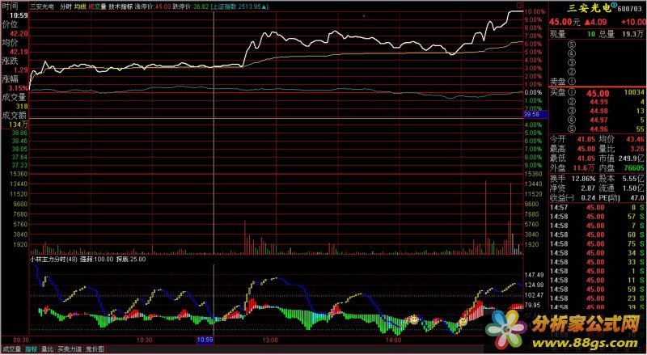
Task: Click buy level ③ price 44.98
Action: pyautogui.click(x=599, y=111)
